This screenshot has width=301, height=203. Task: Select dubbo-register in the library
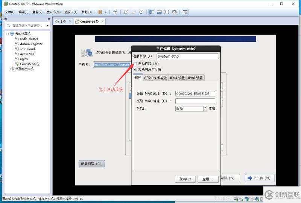(31, 44)
